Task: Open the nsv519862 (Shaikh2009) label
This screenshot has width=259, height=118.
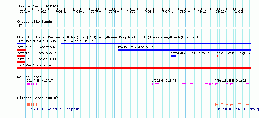Action: point(190,53)
